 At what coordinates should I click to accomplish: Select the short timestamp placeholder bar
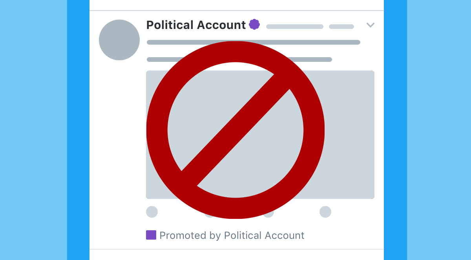[x=341, y=27]
